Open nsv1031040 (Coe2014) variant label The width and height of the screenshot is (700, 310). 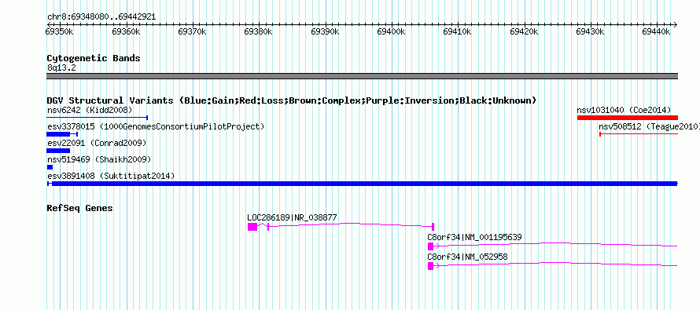coord(624,110)
